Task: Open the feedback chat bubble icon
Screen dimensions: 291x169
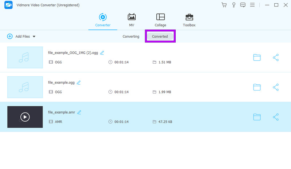Action: [243, 5]
